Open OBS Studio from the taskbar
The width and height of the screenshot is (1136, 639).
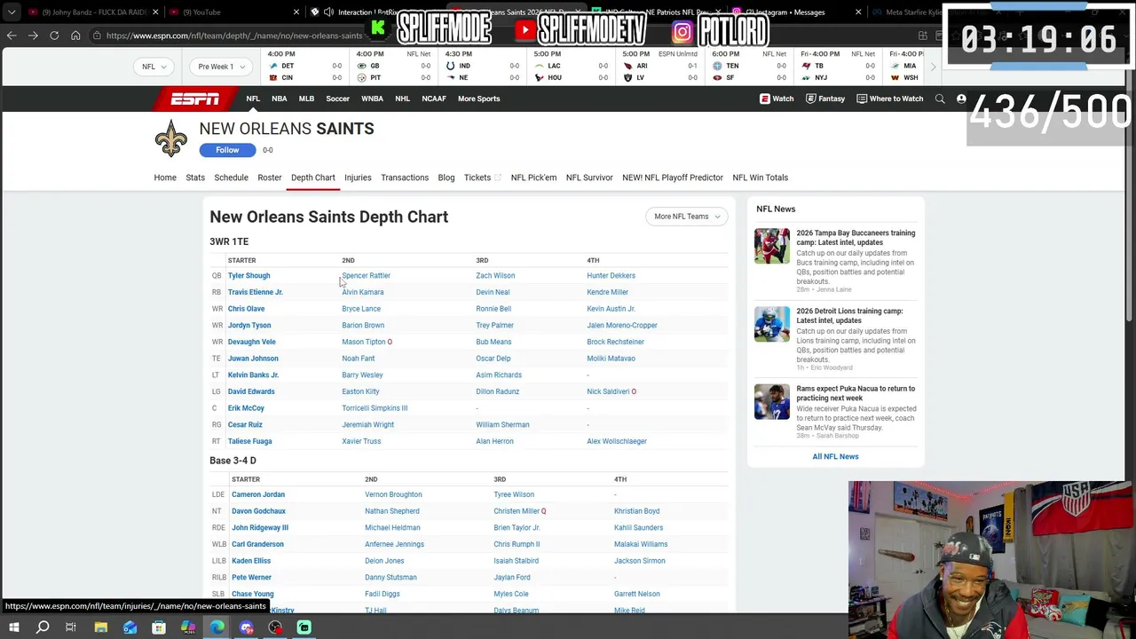coord(275,627)
